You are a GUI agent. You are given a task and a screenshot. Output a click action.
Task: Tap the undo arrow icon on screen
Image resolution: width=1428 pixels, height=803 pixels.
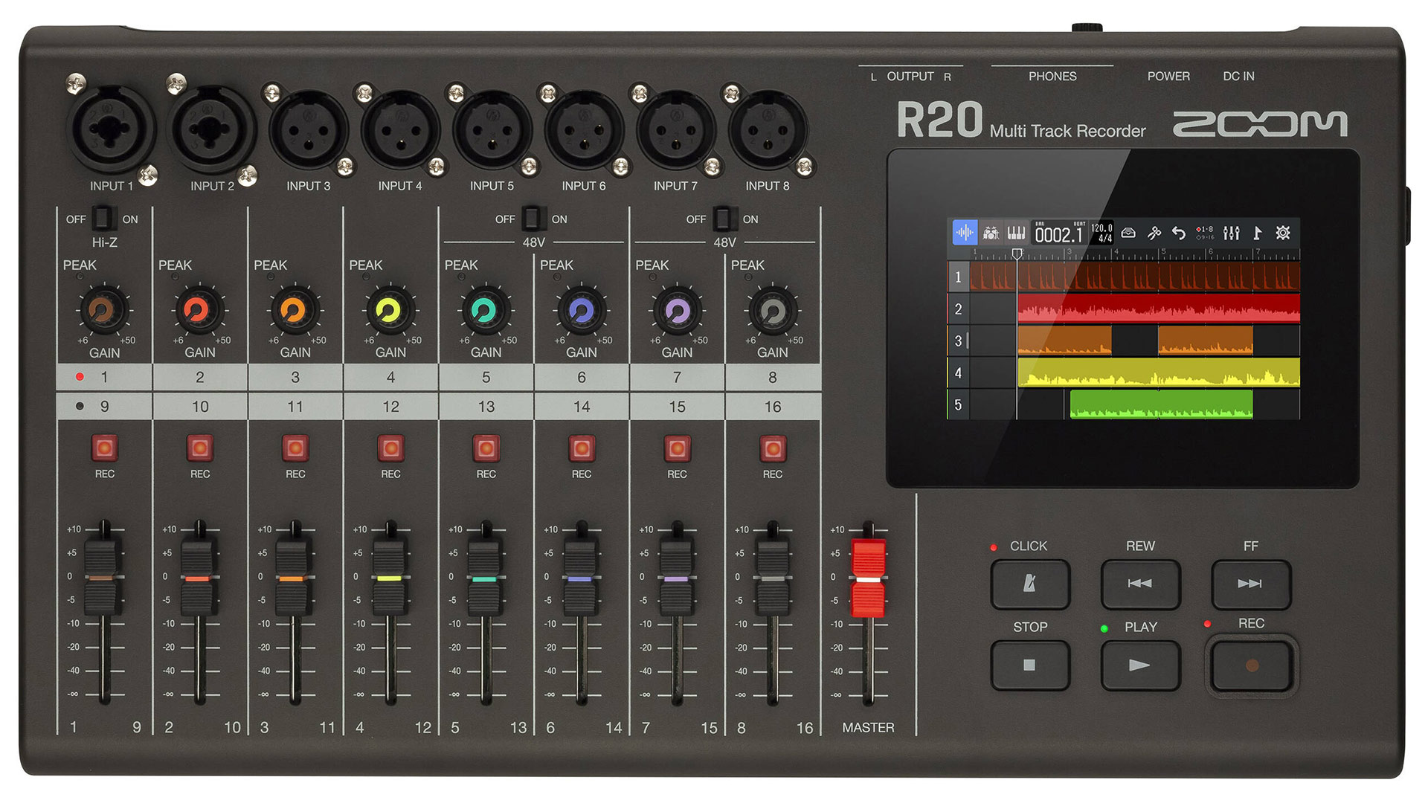(1179, 233)
